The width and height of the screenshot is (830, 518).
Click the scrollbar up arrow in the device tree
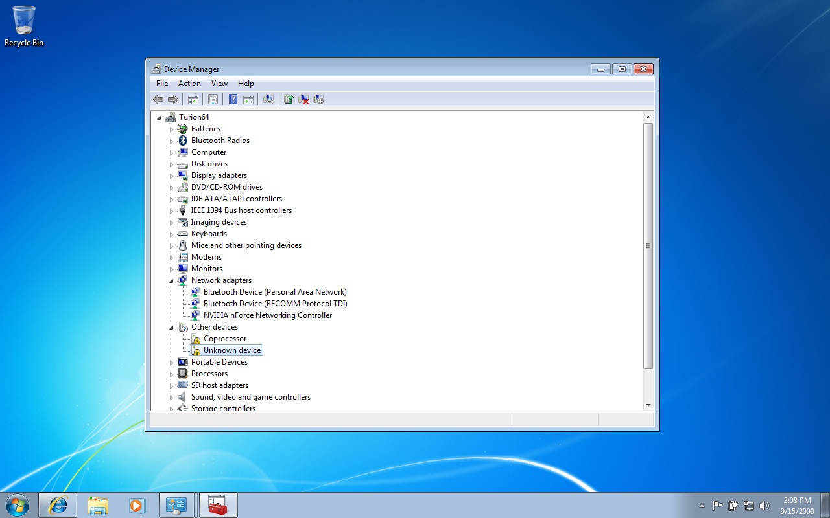[648, 117]
